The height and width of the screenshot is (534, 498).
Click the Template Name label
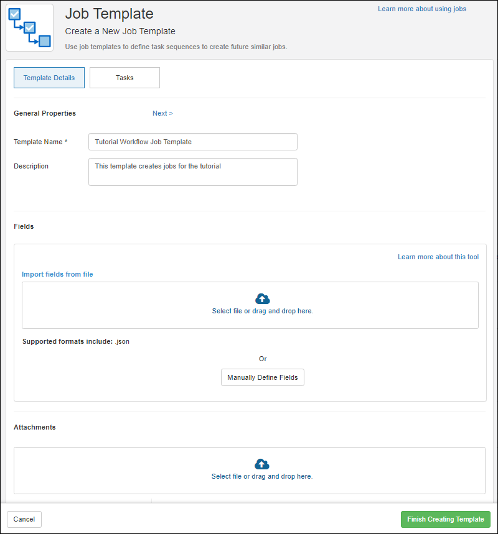click(x=38, y=142)
